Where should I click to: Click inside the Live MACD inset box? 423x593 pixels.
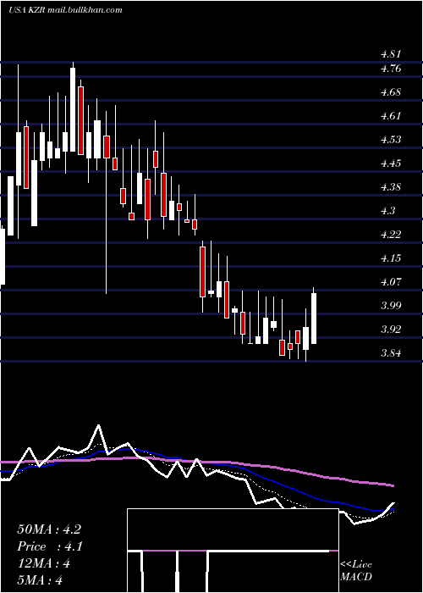[233, 551]
